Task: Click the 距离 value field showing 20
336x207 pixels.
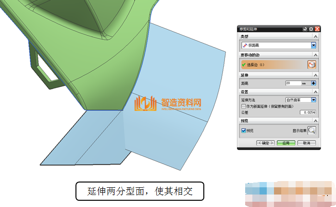Action: (x=293, y=83)
